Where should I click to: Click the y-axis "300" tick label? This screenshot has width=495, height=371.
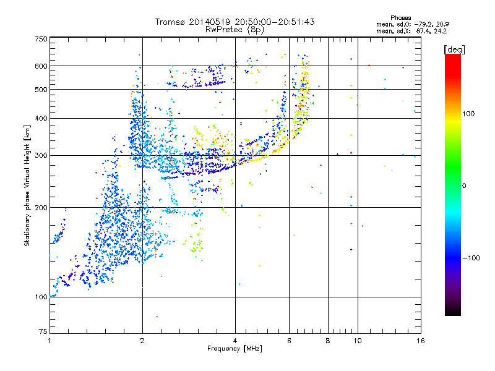point(41,156)
